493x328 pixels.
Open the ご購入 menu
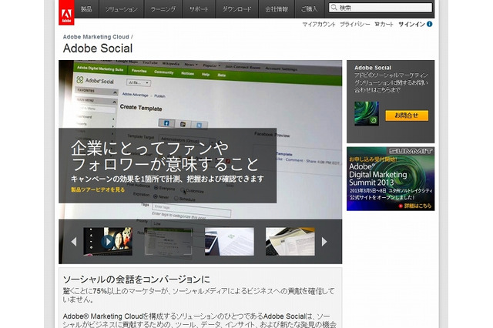[x=310, y=8]
